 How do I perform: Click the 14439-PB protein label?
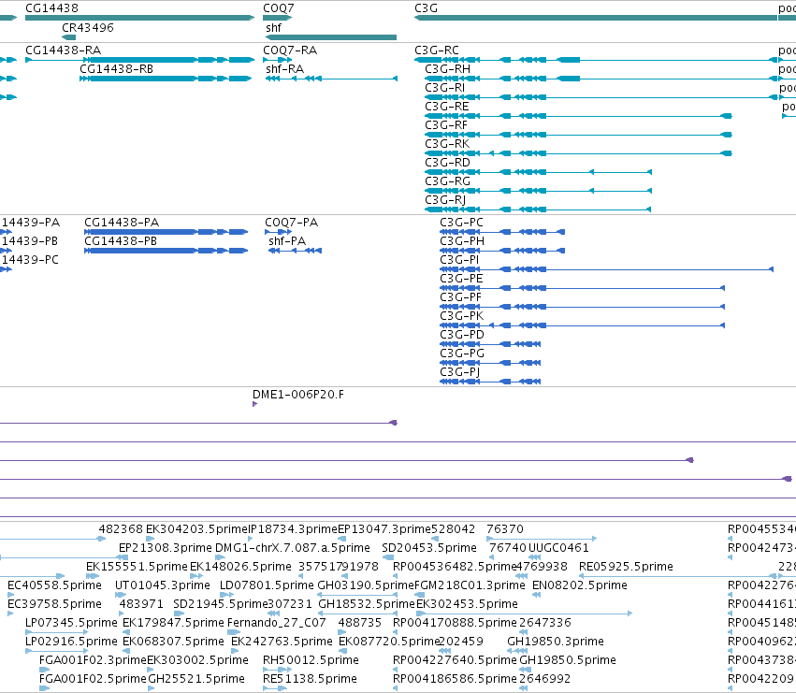(30, 241)
